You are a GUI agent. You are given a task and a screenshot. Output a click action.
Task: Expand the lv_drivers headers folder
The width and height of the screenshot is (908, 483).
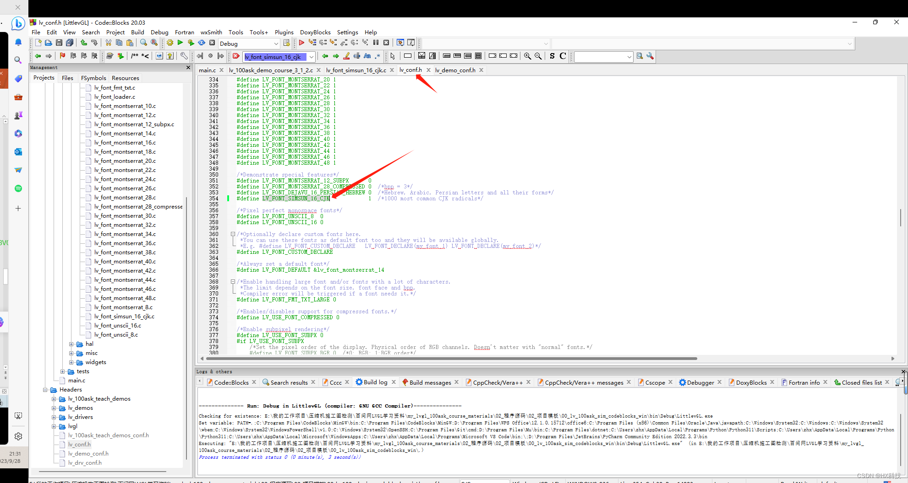point(54,417)
